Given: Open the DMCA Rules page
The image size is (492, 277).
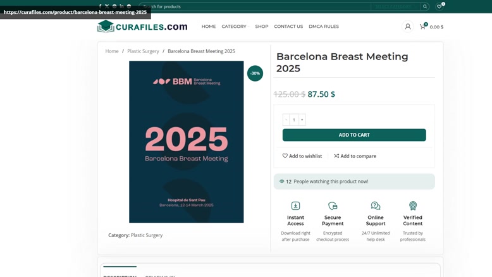Looking at the screenshot, I should pyautogui.click(x=324, y=27).
